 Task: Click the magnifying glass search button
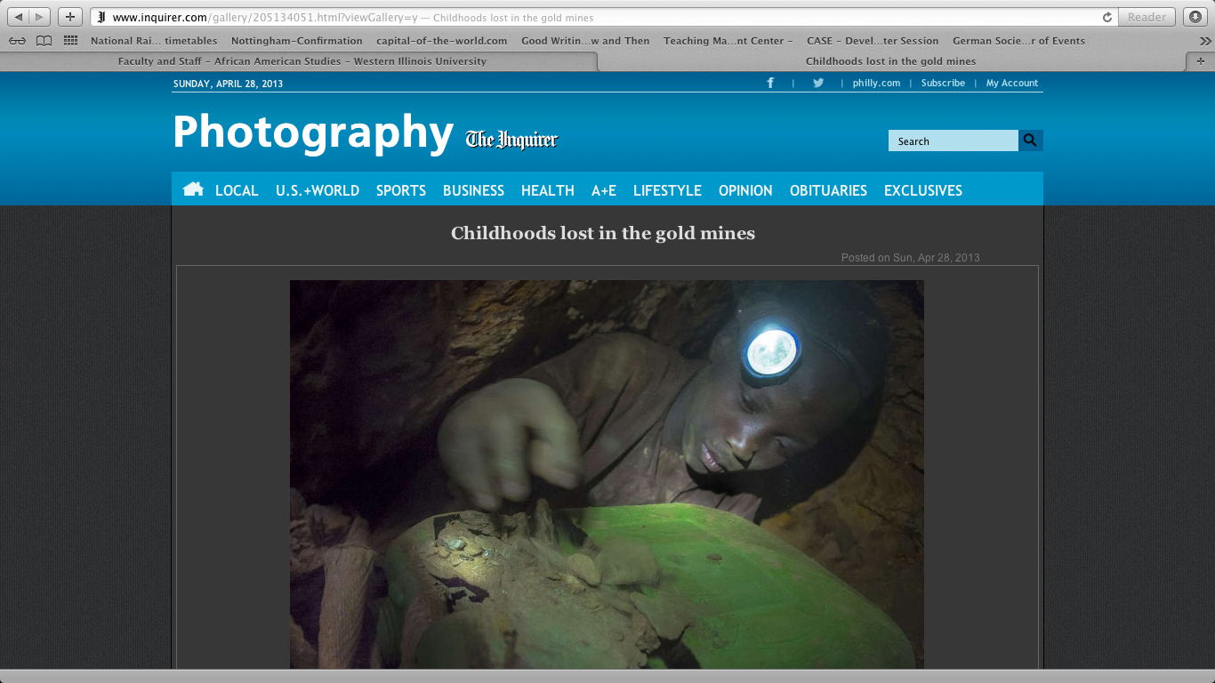(x=1030, y=141)
